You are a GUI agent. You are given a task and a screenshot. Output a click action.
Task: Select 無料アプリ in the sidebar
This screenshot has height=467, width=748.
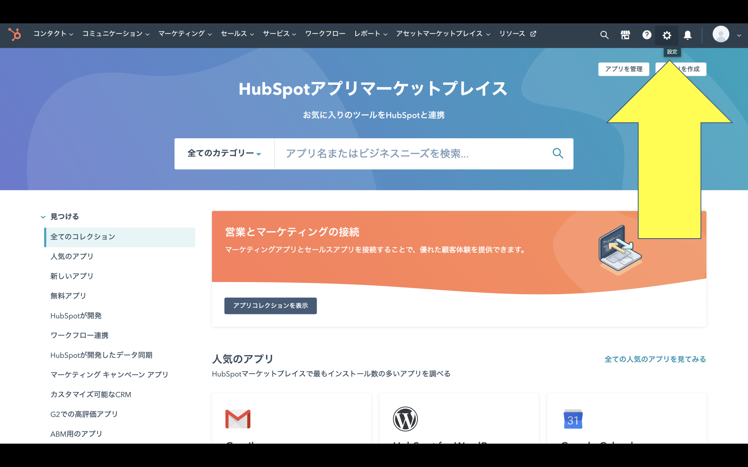pos(68,296)
